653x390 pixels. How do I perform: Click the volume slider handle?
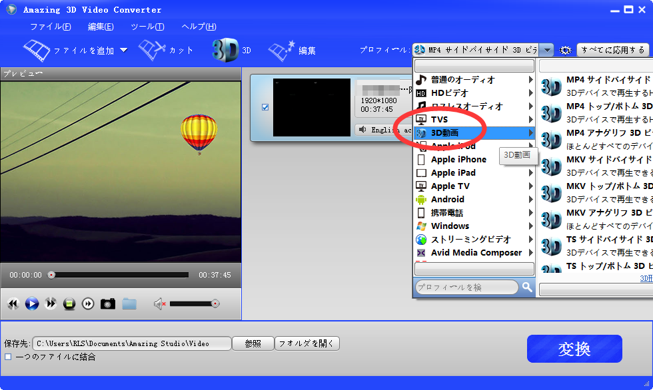tap(215, 303)
